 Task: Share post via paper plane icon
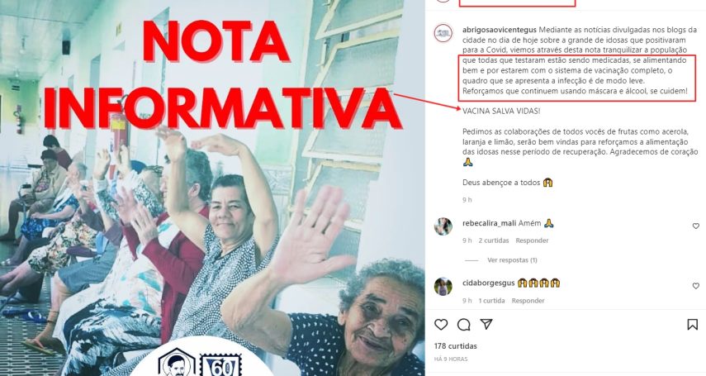pos(486,324)
